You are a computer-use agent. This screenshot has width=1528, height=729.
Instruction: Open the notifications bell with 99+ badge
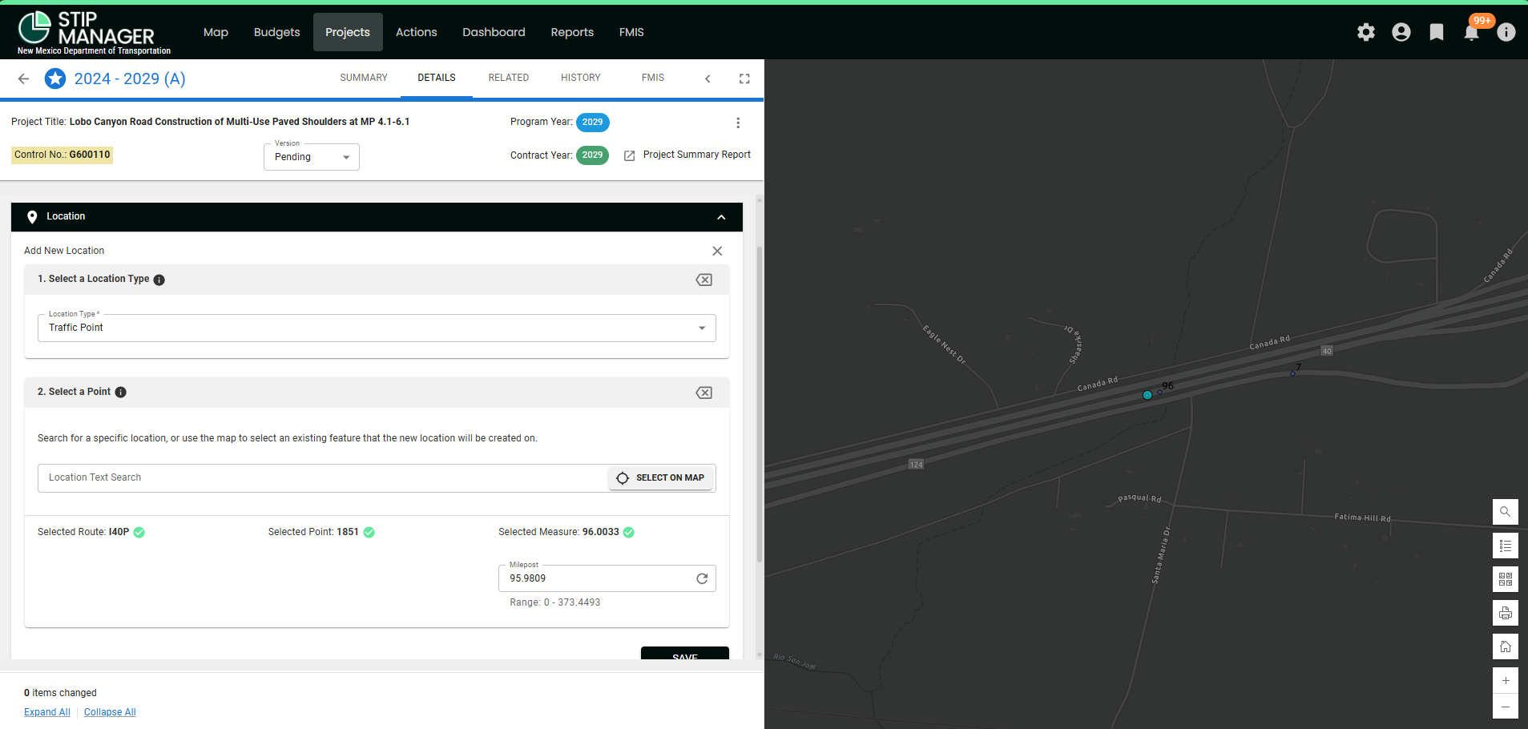[x=1472, y=32]
